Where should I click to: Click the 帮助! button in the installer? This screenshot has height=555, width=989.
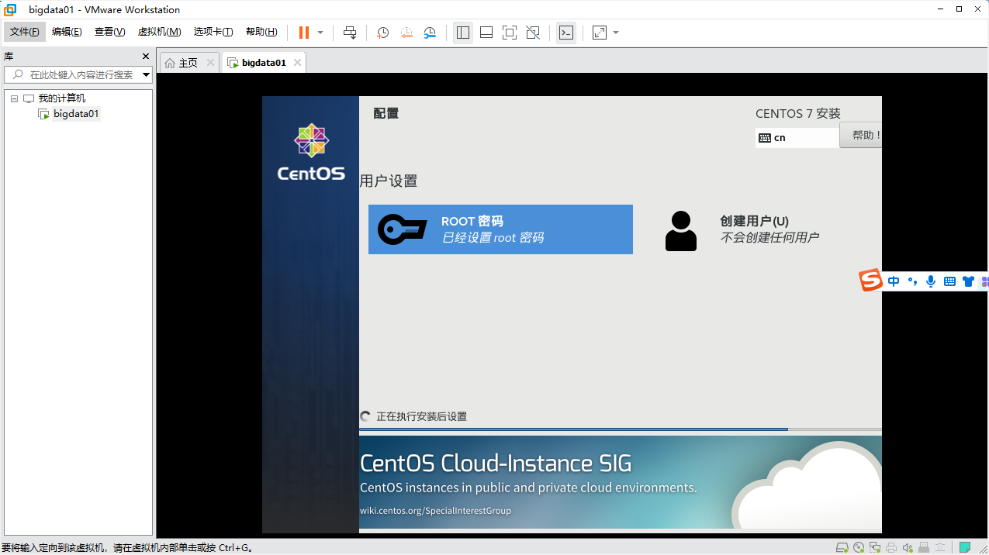tap(861, 135)
